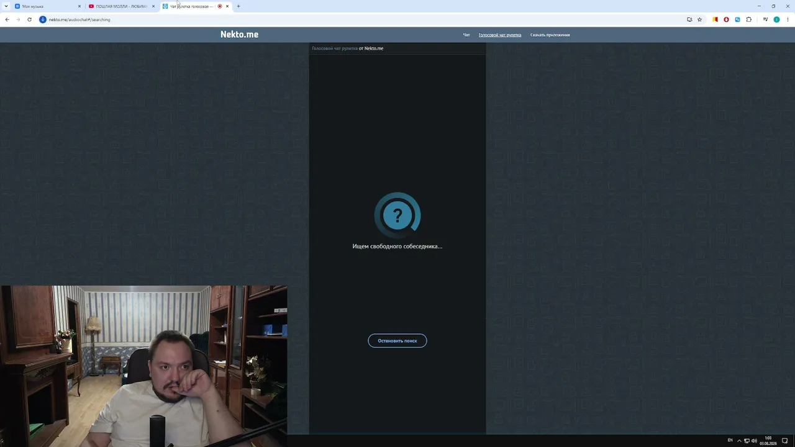Switch the EN input language
Screen dimensions: 795x447
730,441
